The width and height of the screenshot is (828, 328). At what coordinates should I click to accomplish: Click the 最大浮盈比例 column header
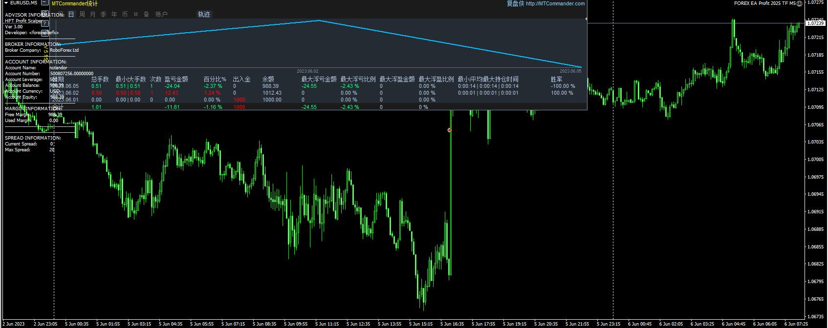tap(436, 79)
